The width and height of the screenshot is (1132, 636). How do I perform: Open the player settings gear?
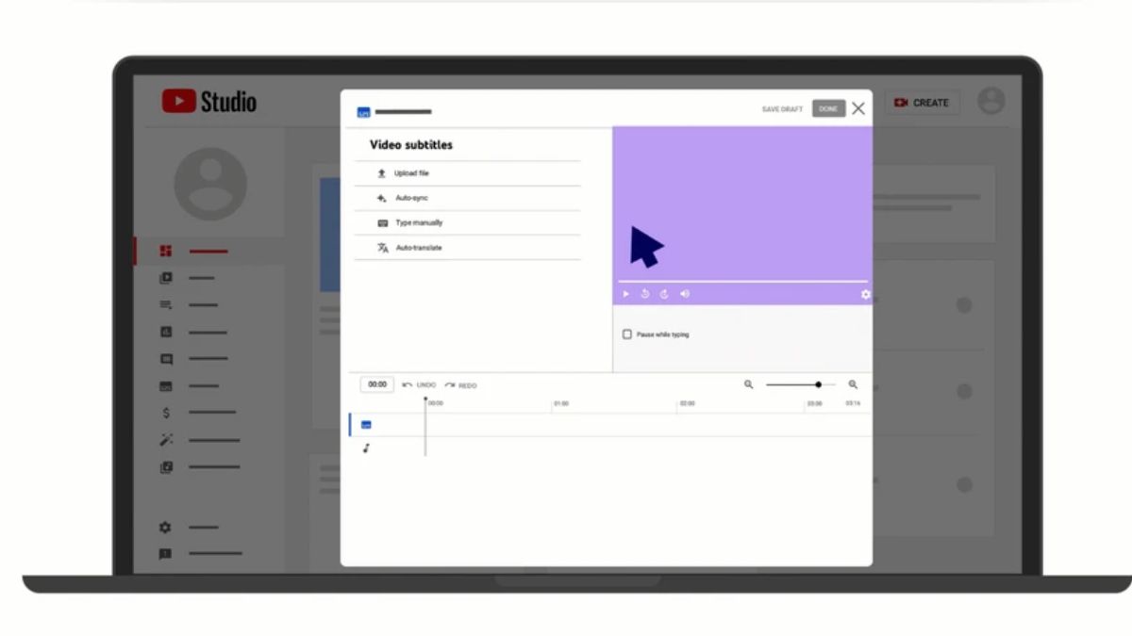click(865, 293)
